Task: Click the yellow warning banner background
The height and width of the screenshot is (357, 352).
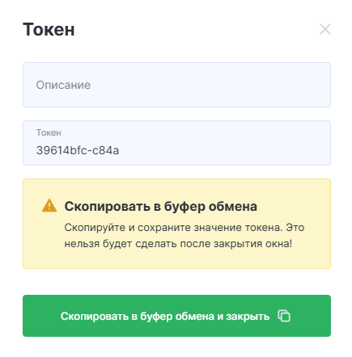Action: point(176,260)
